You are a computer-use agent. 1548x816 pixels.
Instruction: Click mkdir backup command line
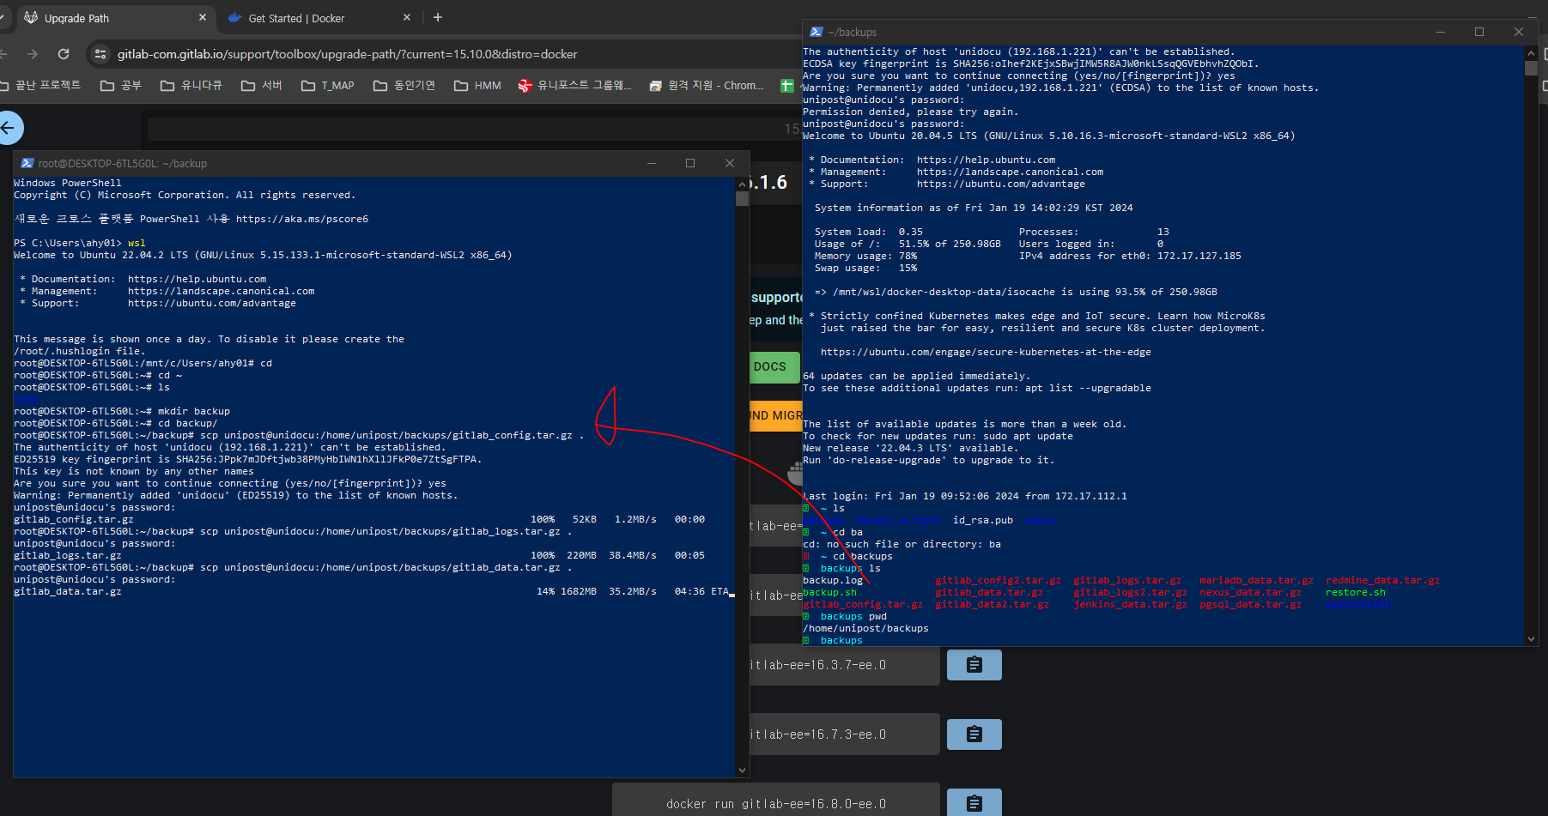point(122,411)
